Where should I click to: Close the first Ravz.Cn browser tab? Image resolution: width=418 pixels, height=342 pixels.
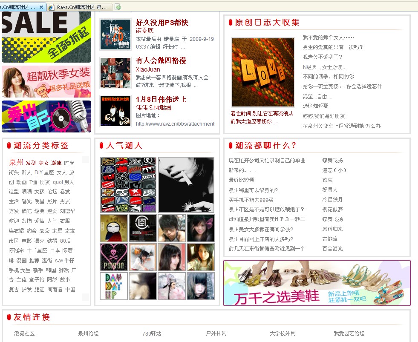tap(41, 7)
